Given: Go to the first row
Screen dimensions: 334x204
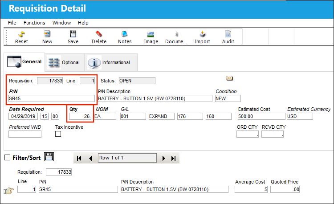Looking at the screenshot, I should coord(79,158).
